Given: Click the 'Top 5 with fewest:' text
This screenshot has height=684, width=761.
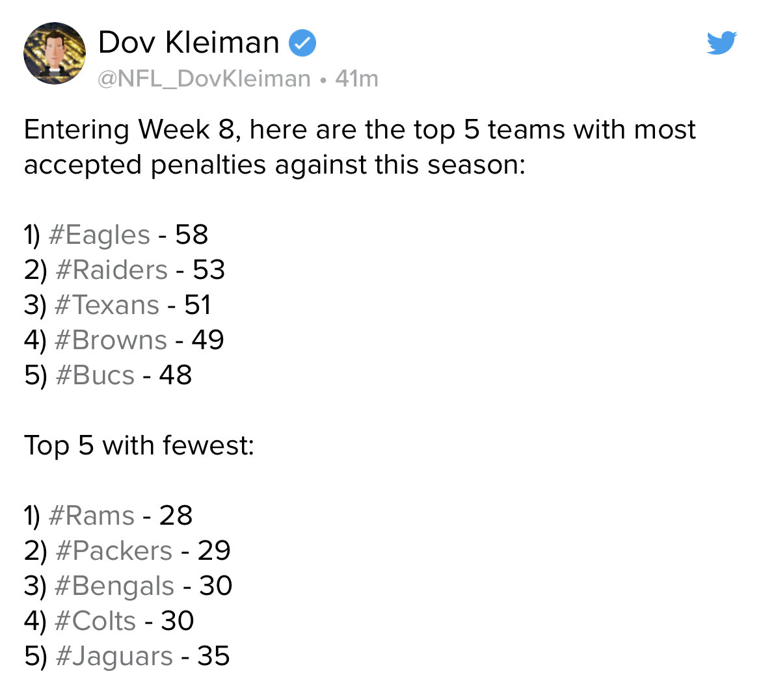Looking at the screenshot, I should coord(139,445).
